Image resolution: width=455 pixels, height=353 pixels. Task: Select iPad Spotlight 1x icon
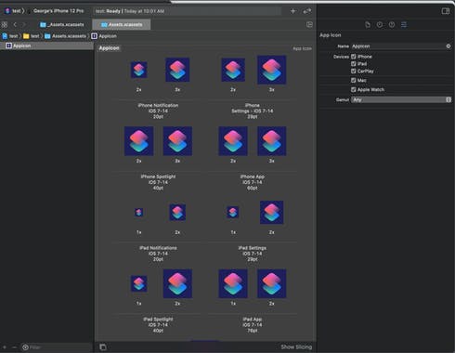[x=138, y=283]
